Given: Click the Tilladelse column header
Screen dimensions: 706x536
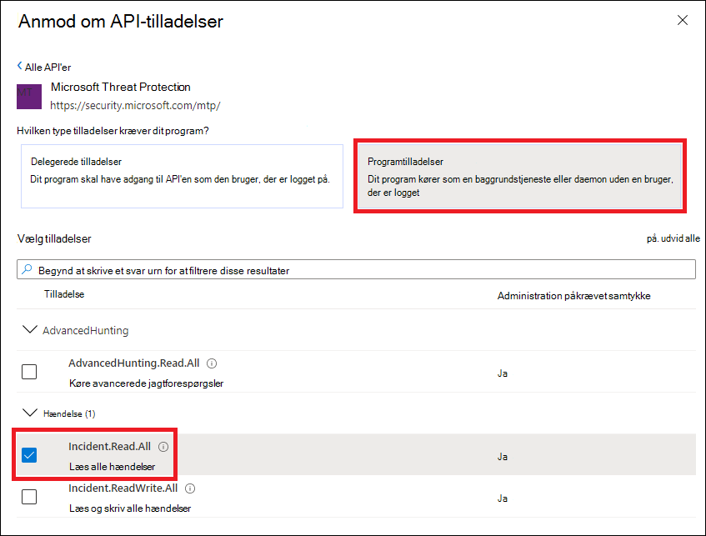Looking at the screenshot, I should 64,294.
